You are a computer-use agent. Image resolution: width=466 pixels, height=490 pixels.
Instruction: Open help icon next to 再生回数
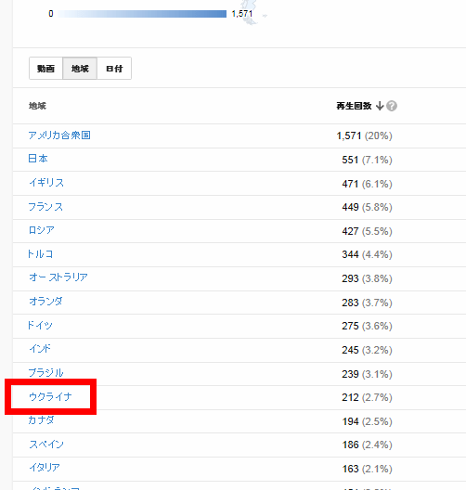point(392,106)
